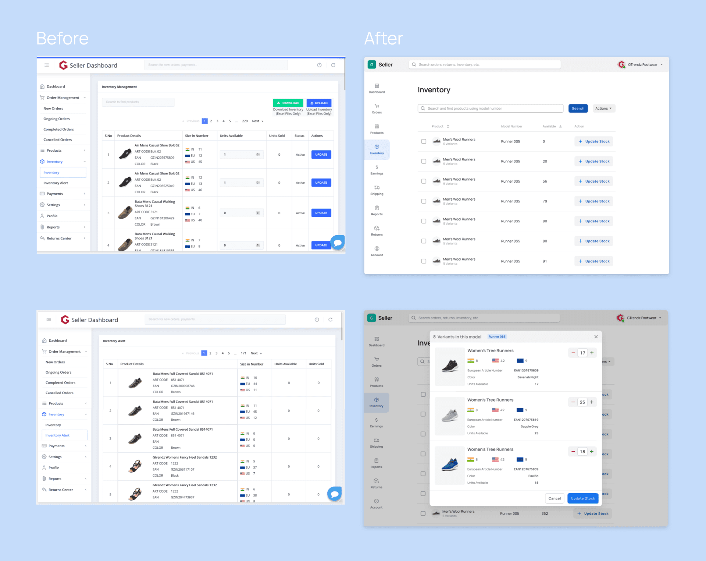Click the Returns icon in the After sidebar
Image resolution: width=706 pixels, height=561 pixels.
[x=377, y=229]
